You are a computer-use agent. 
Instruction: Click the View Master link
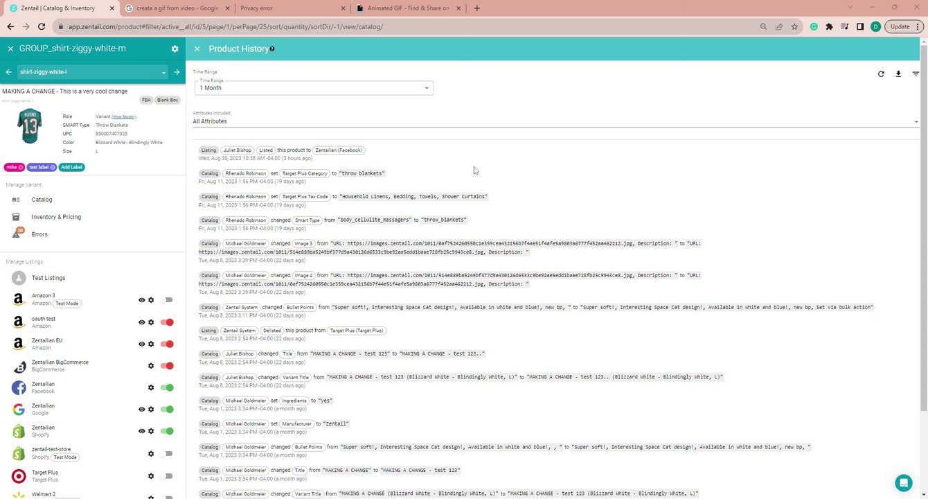(124, 116)
